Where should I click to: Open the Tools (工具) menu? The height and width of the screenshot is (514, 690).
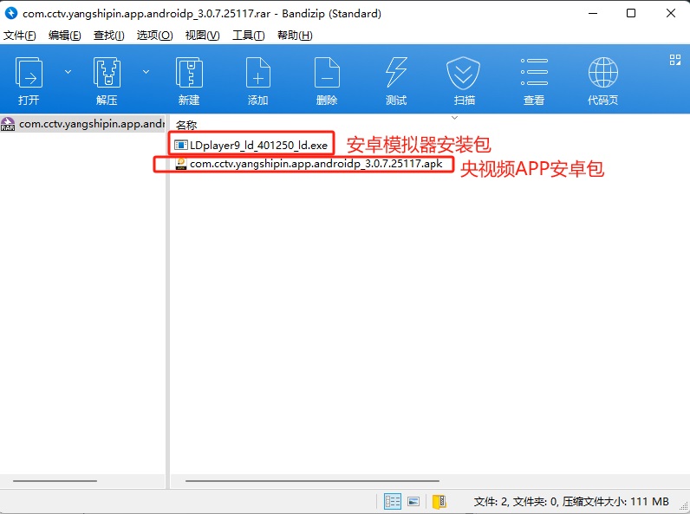(x=249, y=36)
